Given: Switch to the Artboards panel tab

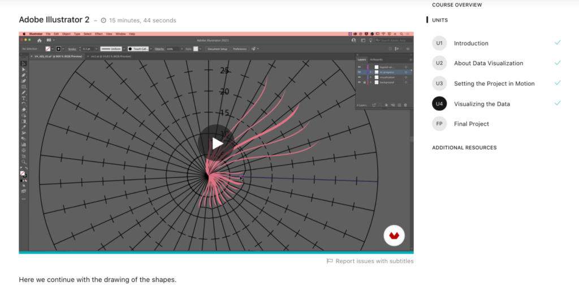Looking at the screenshot, I should click(376, 59).
